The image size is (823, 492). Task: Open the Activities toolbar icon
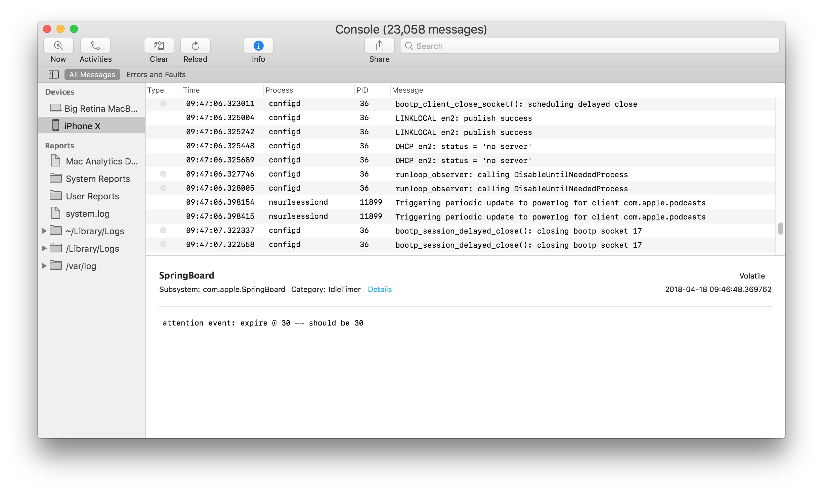click(x=95, y=46)
